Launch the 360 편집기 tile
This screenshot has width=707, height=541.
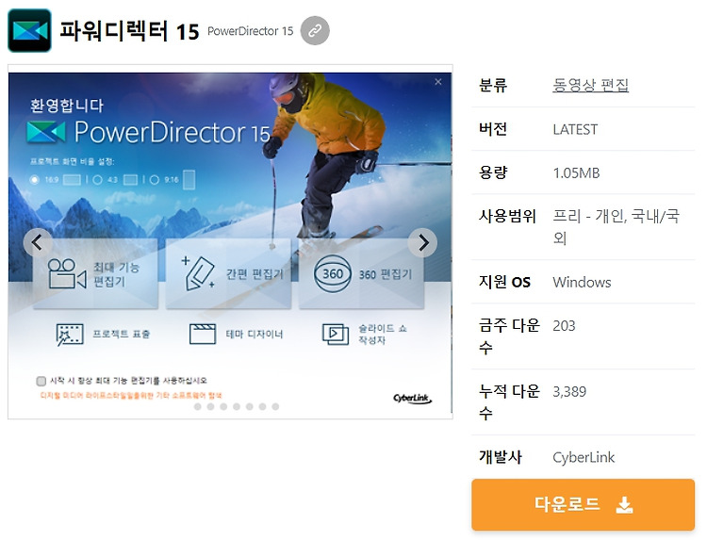(x=361, y=274)
